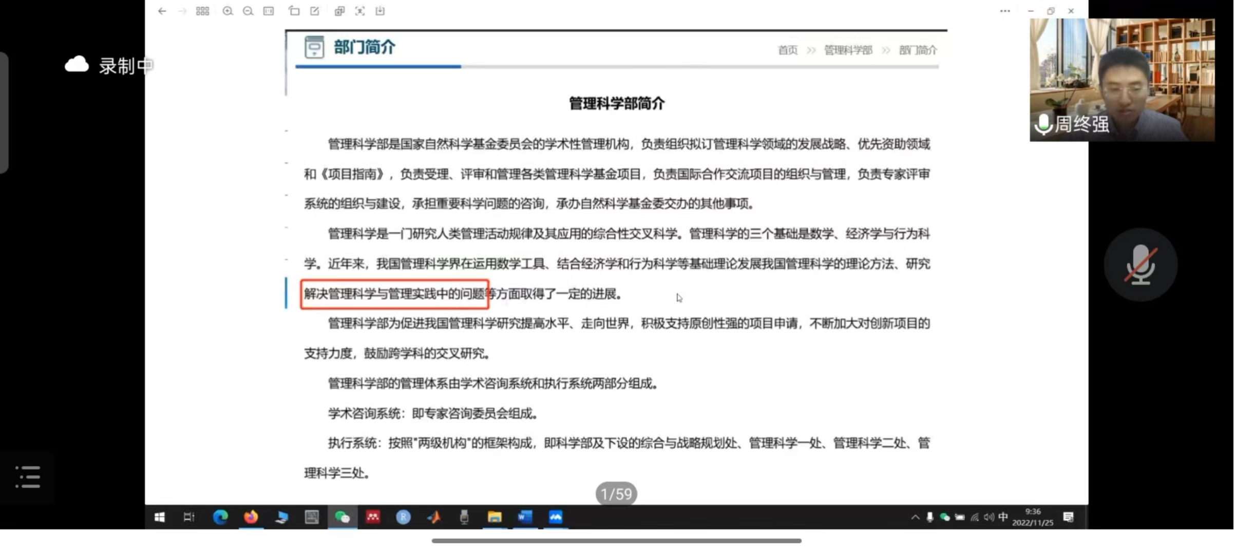
Task: Set view to actual size 1:1
Action: tap(269, 11)
